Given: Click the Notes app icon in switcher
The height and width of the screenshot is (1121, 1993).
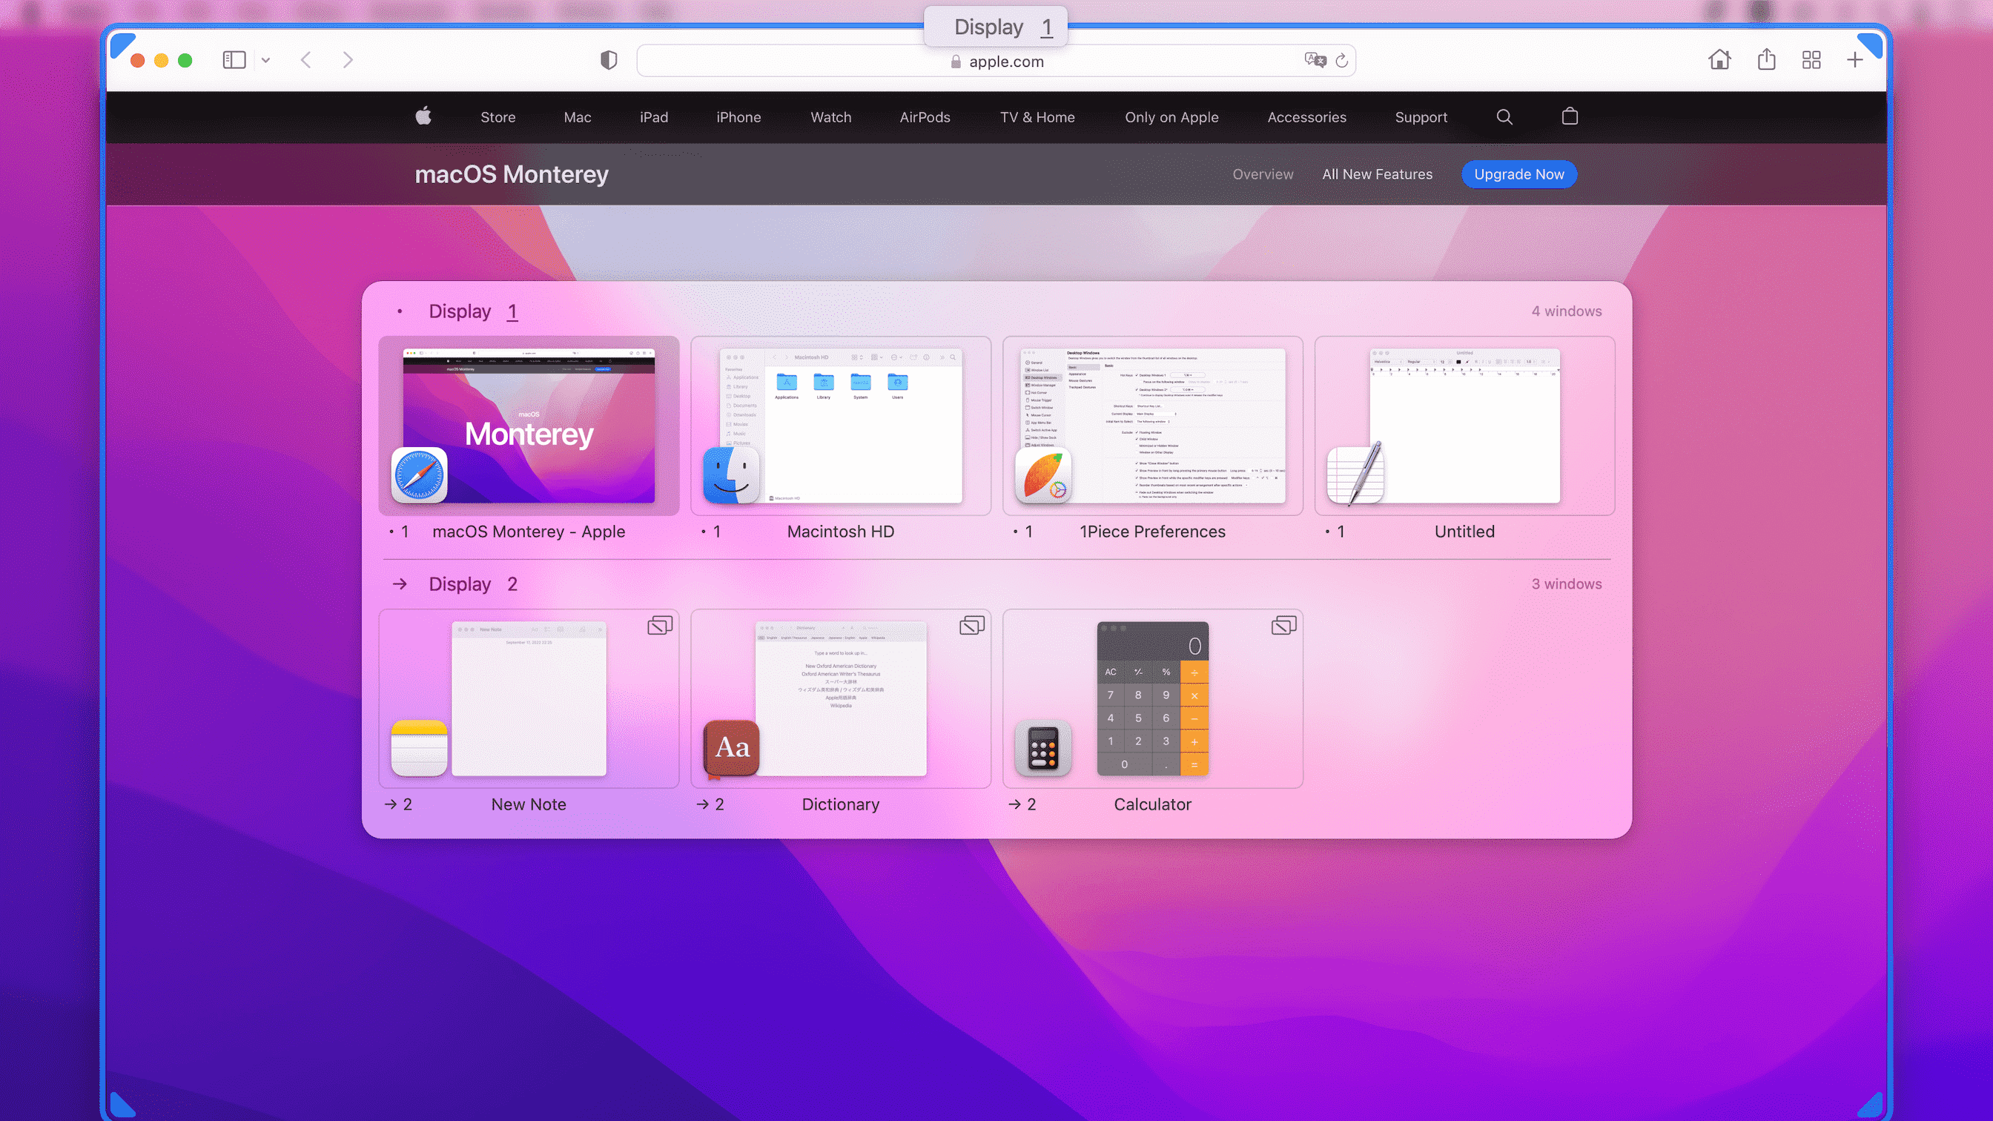Looking at the screenshot, I should pyautogui.click(x=420, y=748).
